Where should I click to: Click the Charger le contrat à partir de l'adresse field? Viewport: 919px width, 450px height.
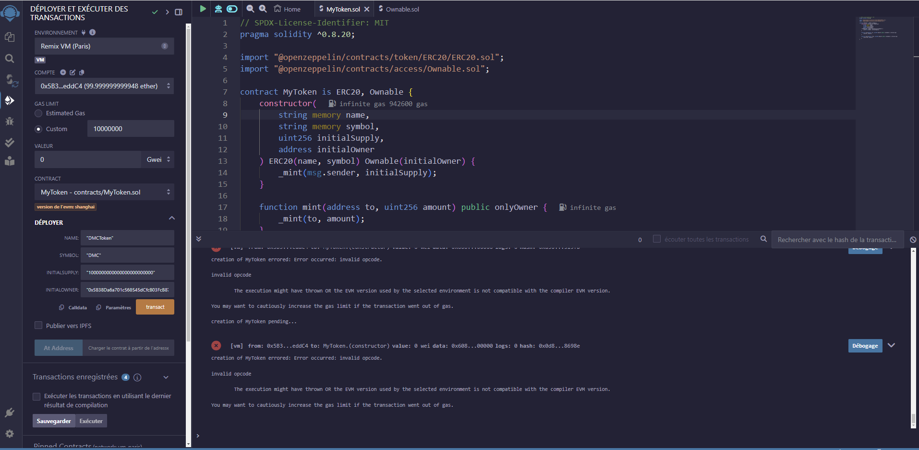[128, 348]
